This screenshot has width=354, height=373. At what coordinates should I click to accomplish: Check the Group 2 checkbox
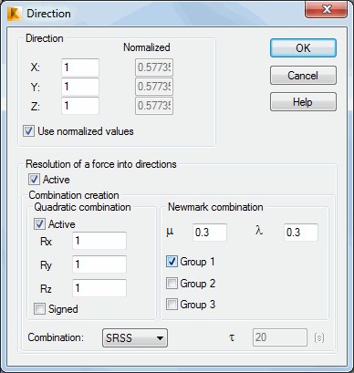(x=172, y=284)
